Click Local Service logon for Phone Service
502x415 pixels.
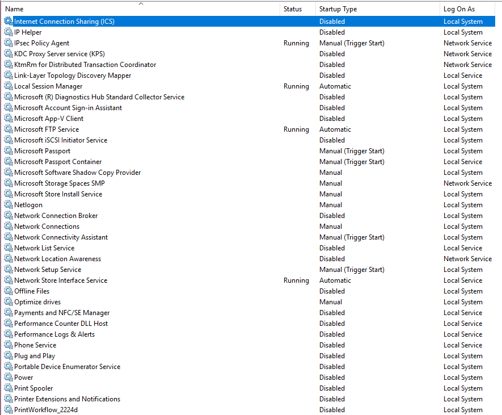[463, 345]
